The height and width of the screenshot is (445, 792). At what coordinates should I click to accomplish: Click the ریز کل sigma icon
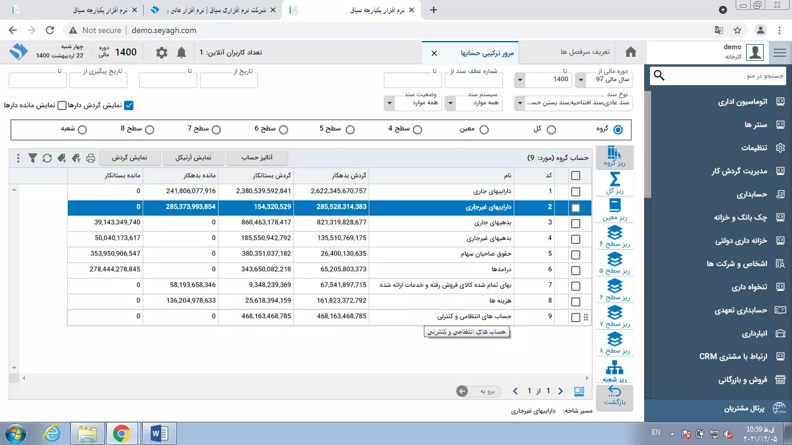(615, 183)
